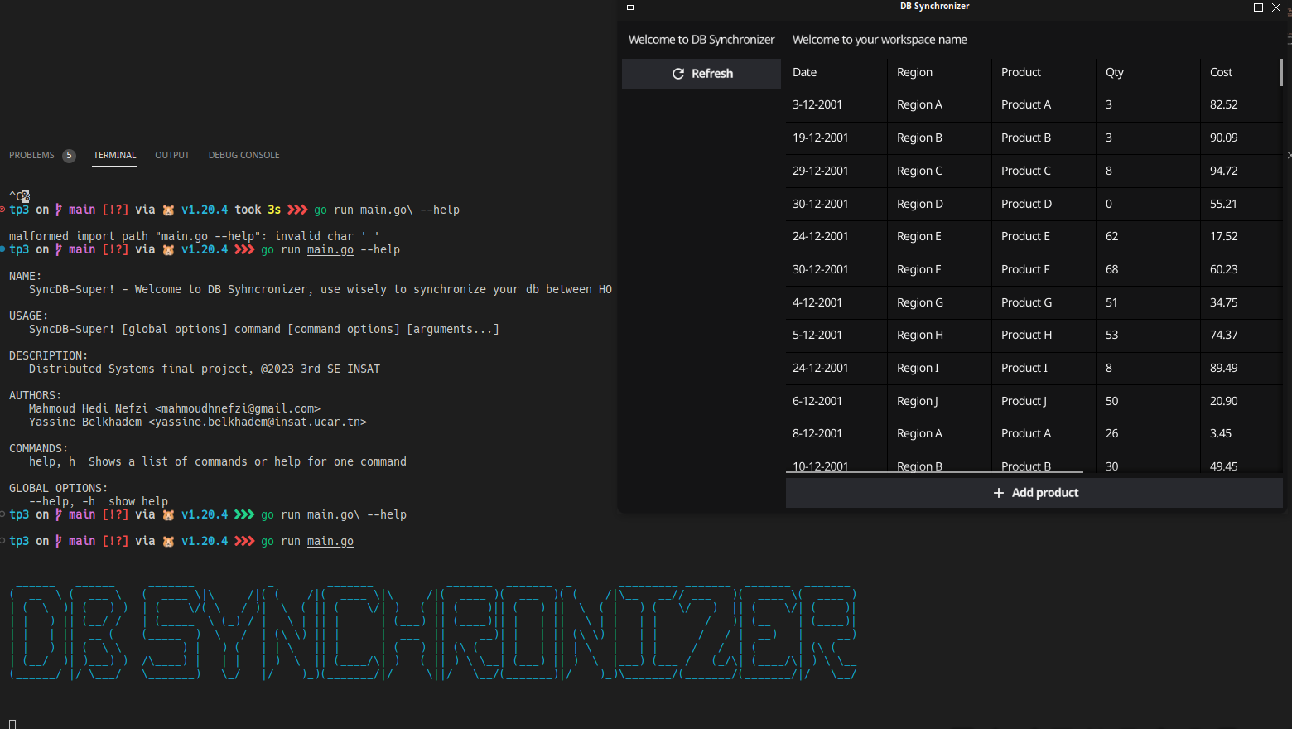Click the Refresh button in DB Synchronizer
1292x729 pixels.
(x=701, y=74)
